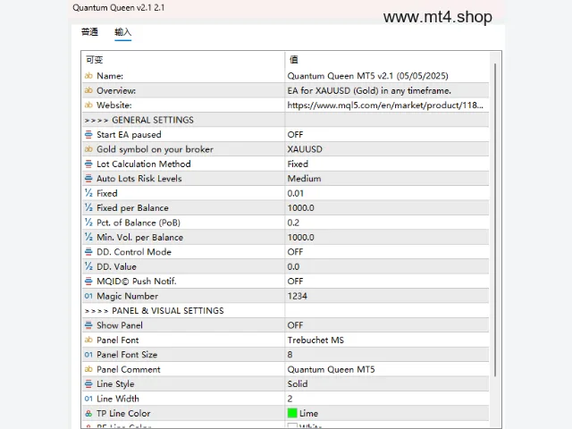Click the ½ icon beside DD. Value
The height and width of the screenshot is (429, 572).
coord(88,266)
